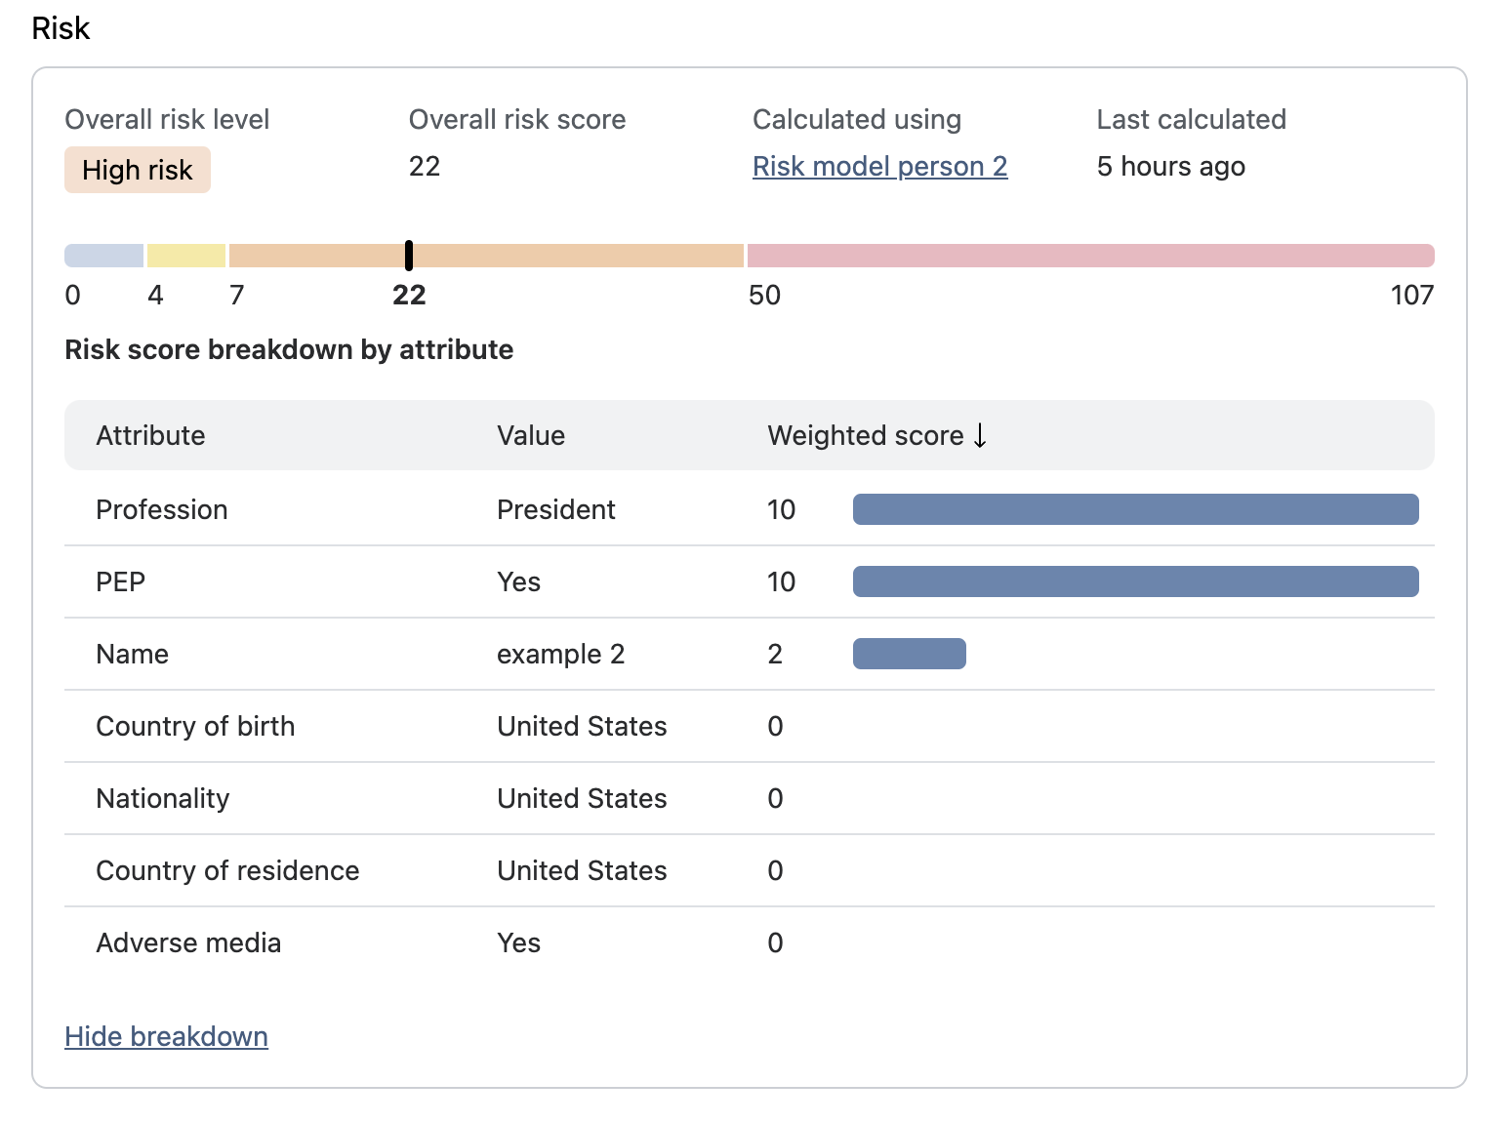Click the yellow medium-risk bar segment
The width and height of the screenshot is (1507, 1122).
tap(186, 256)
